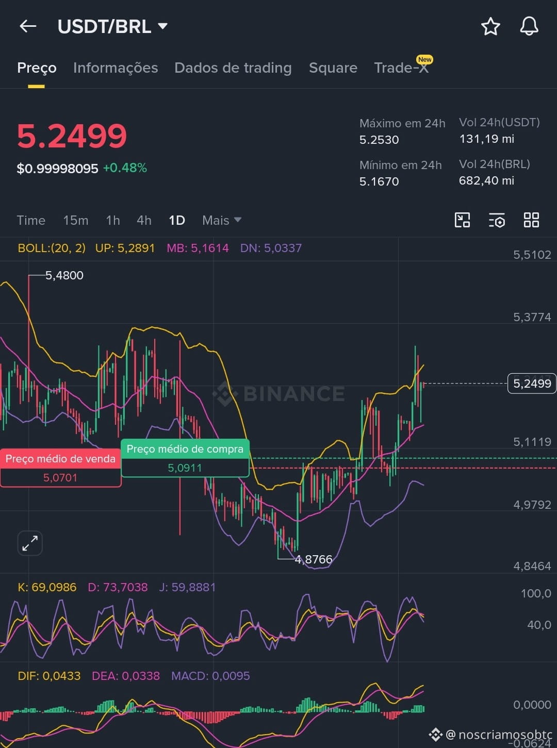Click the current price 5.2499
557x748 pixels.
coord(72,136)
